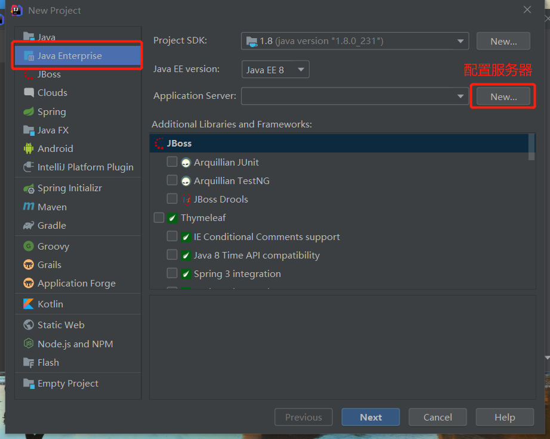
Task: Select the JBoss group header row
Action: point(339,144)
